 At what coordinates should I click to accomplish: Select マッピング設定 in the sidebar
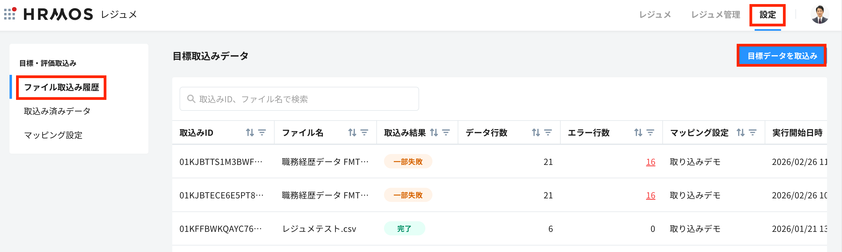[x=53, y=135]
